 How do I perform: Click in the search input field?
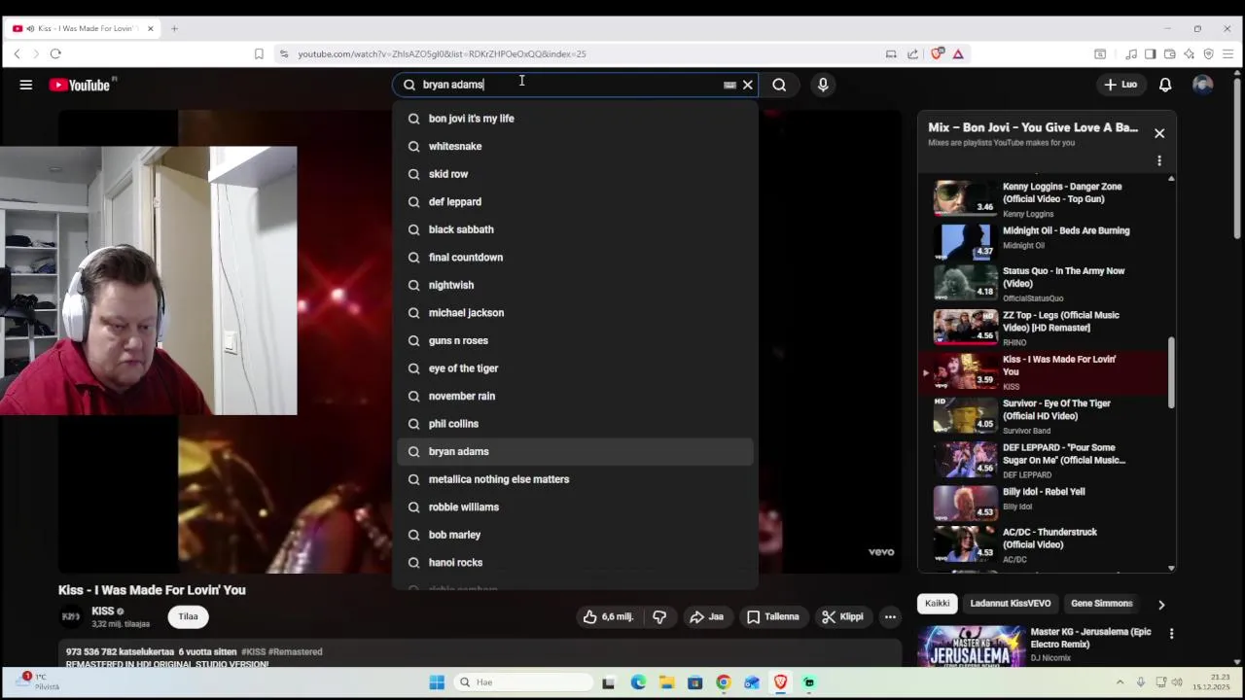click(x=569, y=85)
